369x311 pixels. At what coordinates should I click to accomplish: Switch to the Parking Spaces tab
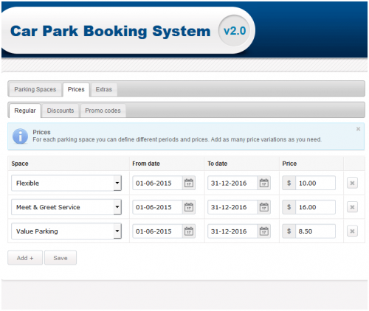pos(35,89)
